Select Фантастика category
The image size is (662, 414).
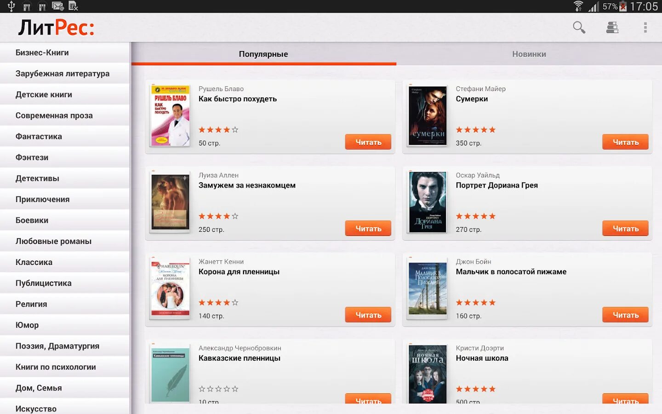point(65,136)
